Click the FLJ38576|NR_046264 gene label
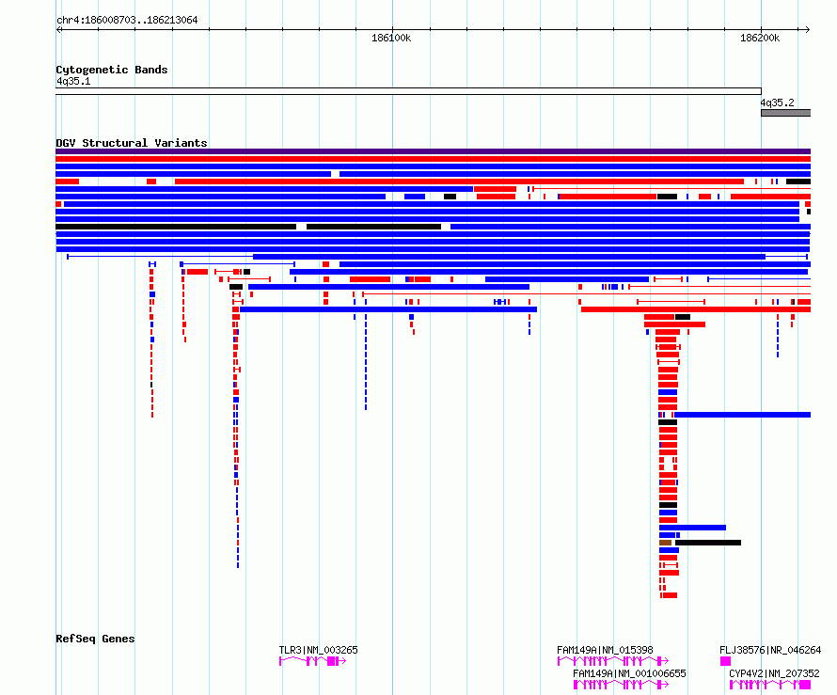837x695 pixels. click(x=770, y=650)
